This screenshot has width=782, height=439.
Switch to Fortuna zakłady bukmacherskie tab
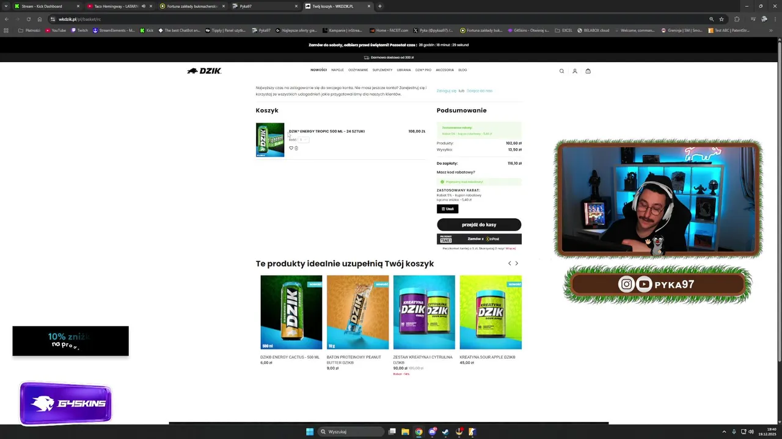pos(192,6)
